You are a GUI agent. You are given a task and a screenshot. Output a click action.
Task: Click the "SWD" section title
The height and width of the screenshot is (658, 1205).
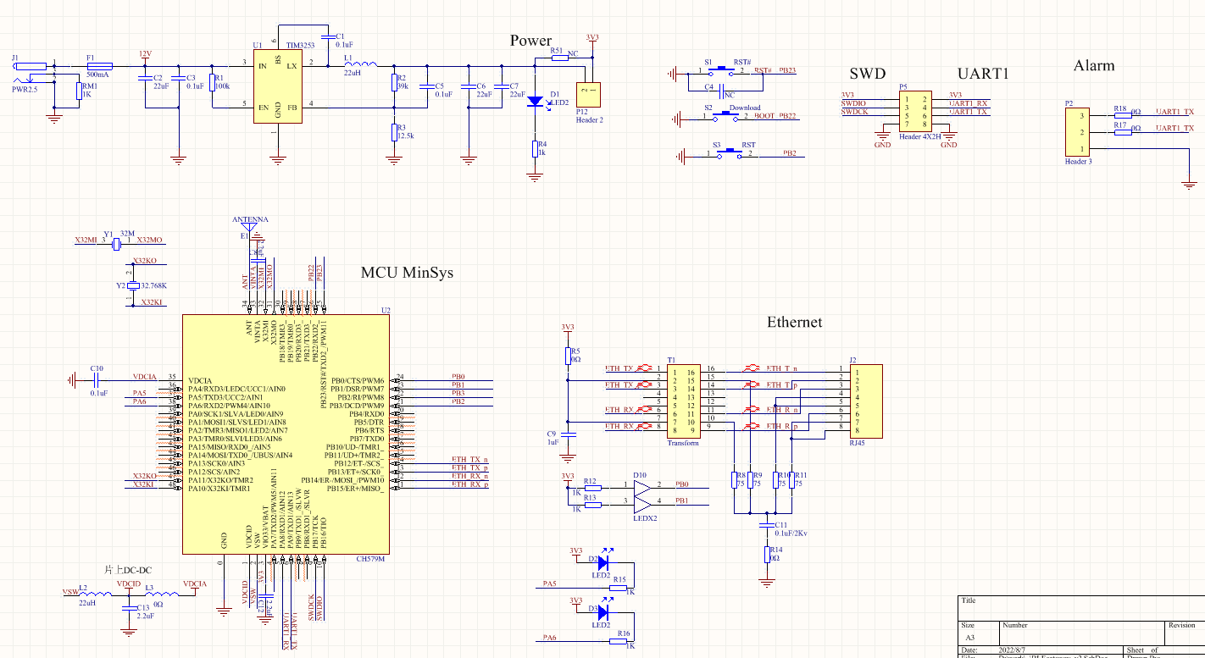click(x=868, y=74)
